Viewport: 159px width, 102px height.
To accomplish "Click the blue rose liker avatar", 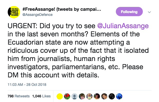I will click(119, 96).
